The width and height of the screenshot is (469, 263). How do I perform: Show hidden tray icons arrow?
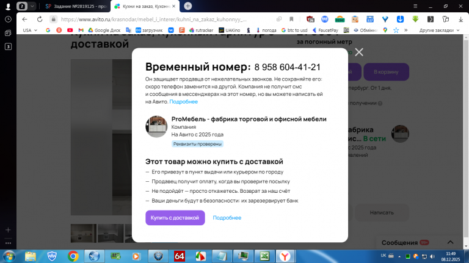coord(399,256)
